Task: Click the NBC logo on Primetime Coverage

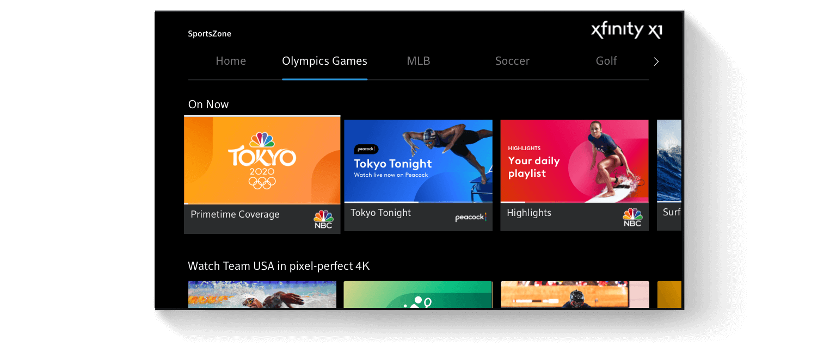Action: click(323, 219)
